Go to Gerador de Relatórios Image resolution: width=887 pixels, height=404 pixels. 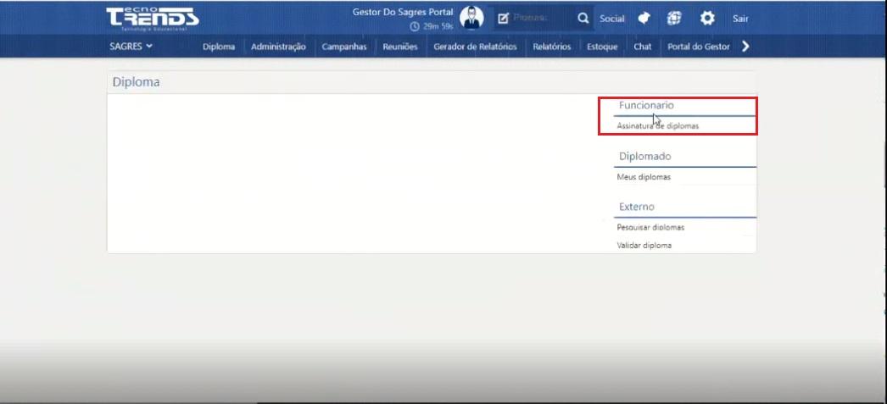point(475,47)
